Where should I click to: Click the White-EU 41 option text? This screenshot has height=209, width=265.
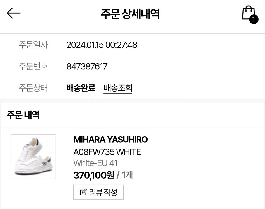(x=95, y=163)
